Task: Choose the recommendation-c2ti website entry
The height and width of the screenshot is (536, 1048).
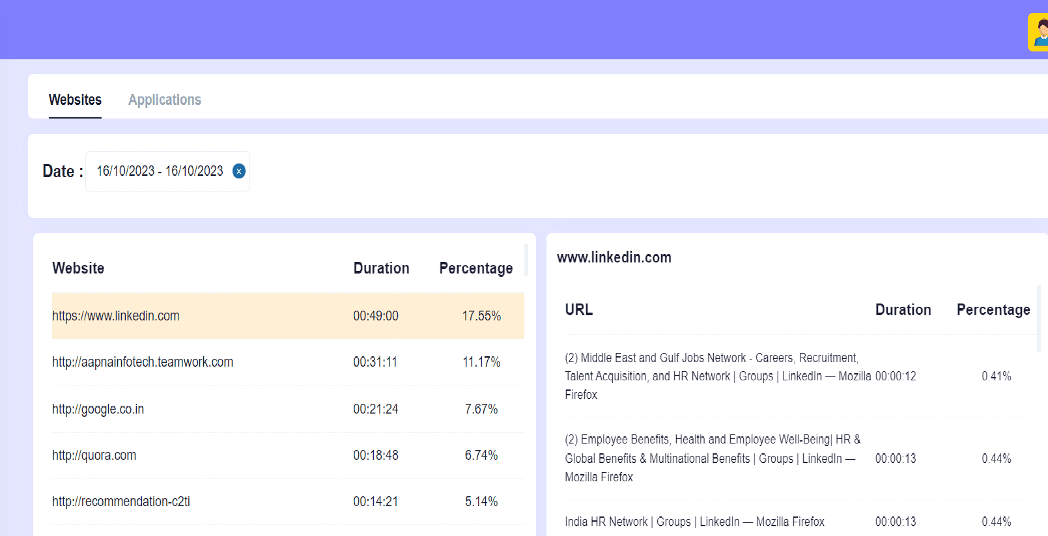Action: pyautogui.click(x=121, y=501)
